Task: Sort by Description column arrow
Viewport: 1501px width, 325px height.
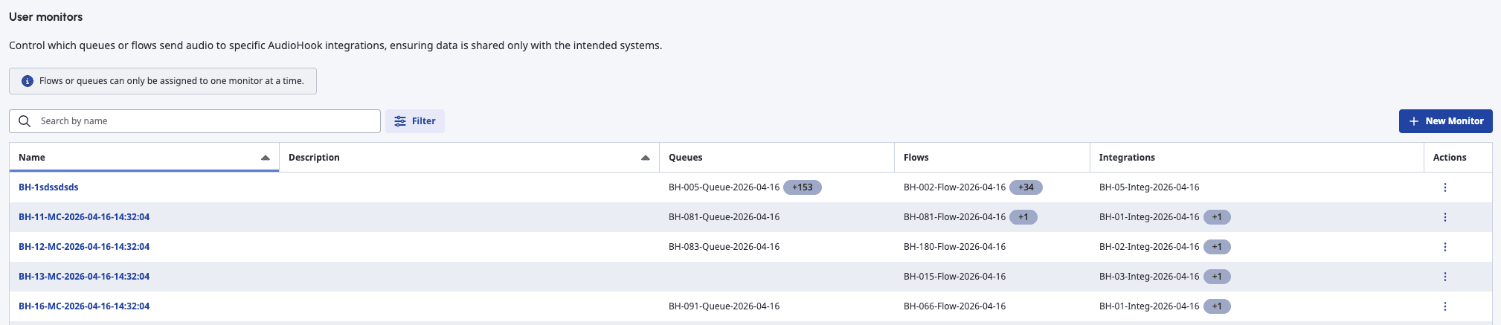Action: (645, 158)
